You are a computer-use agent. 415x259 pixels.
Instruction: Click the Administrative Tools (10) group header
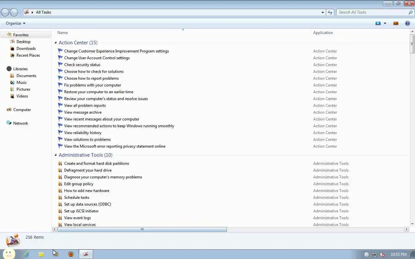pos(86,155)
